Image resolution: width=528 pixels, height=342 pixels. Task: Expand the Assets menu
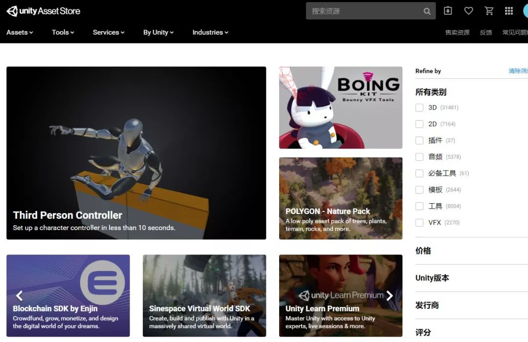(x=20, y=32)
